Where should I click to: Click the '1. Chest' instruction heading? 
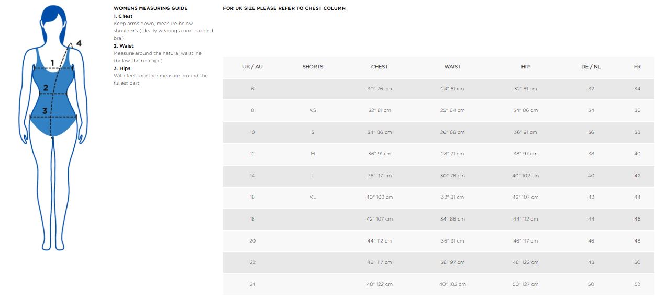[123, 16]
